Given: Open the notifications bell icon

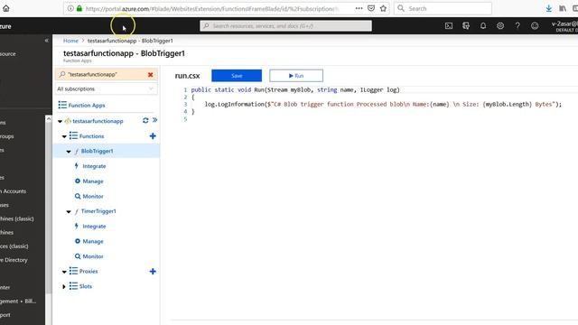Looking at the screenshot, I should point(483,26).
